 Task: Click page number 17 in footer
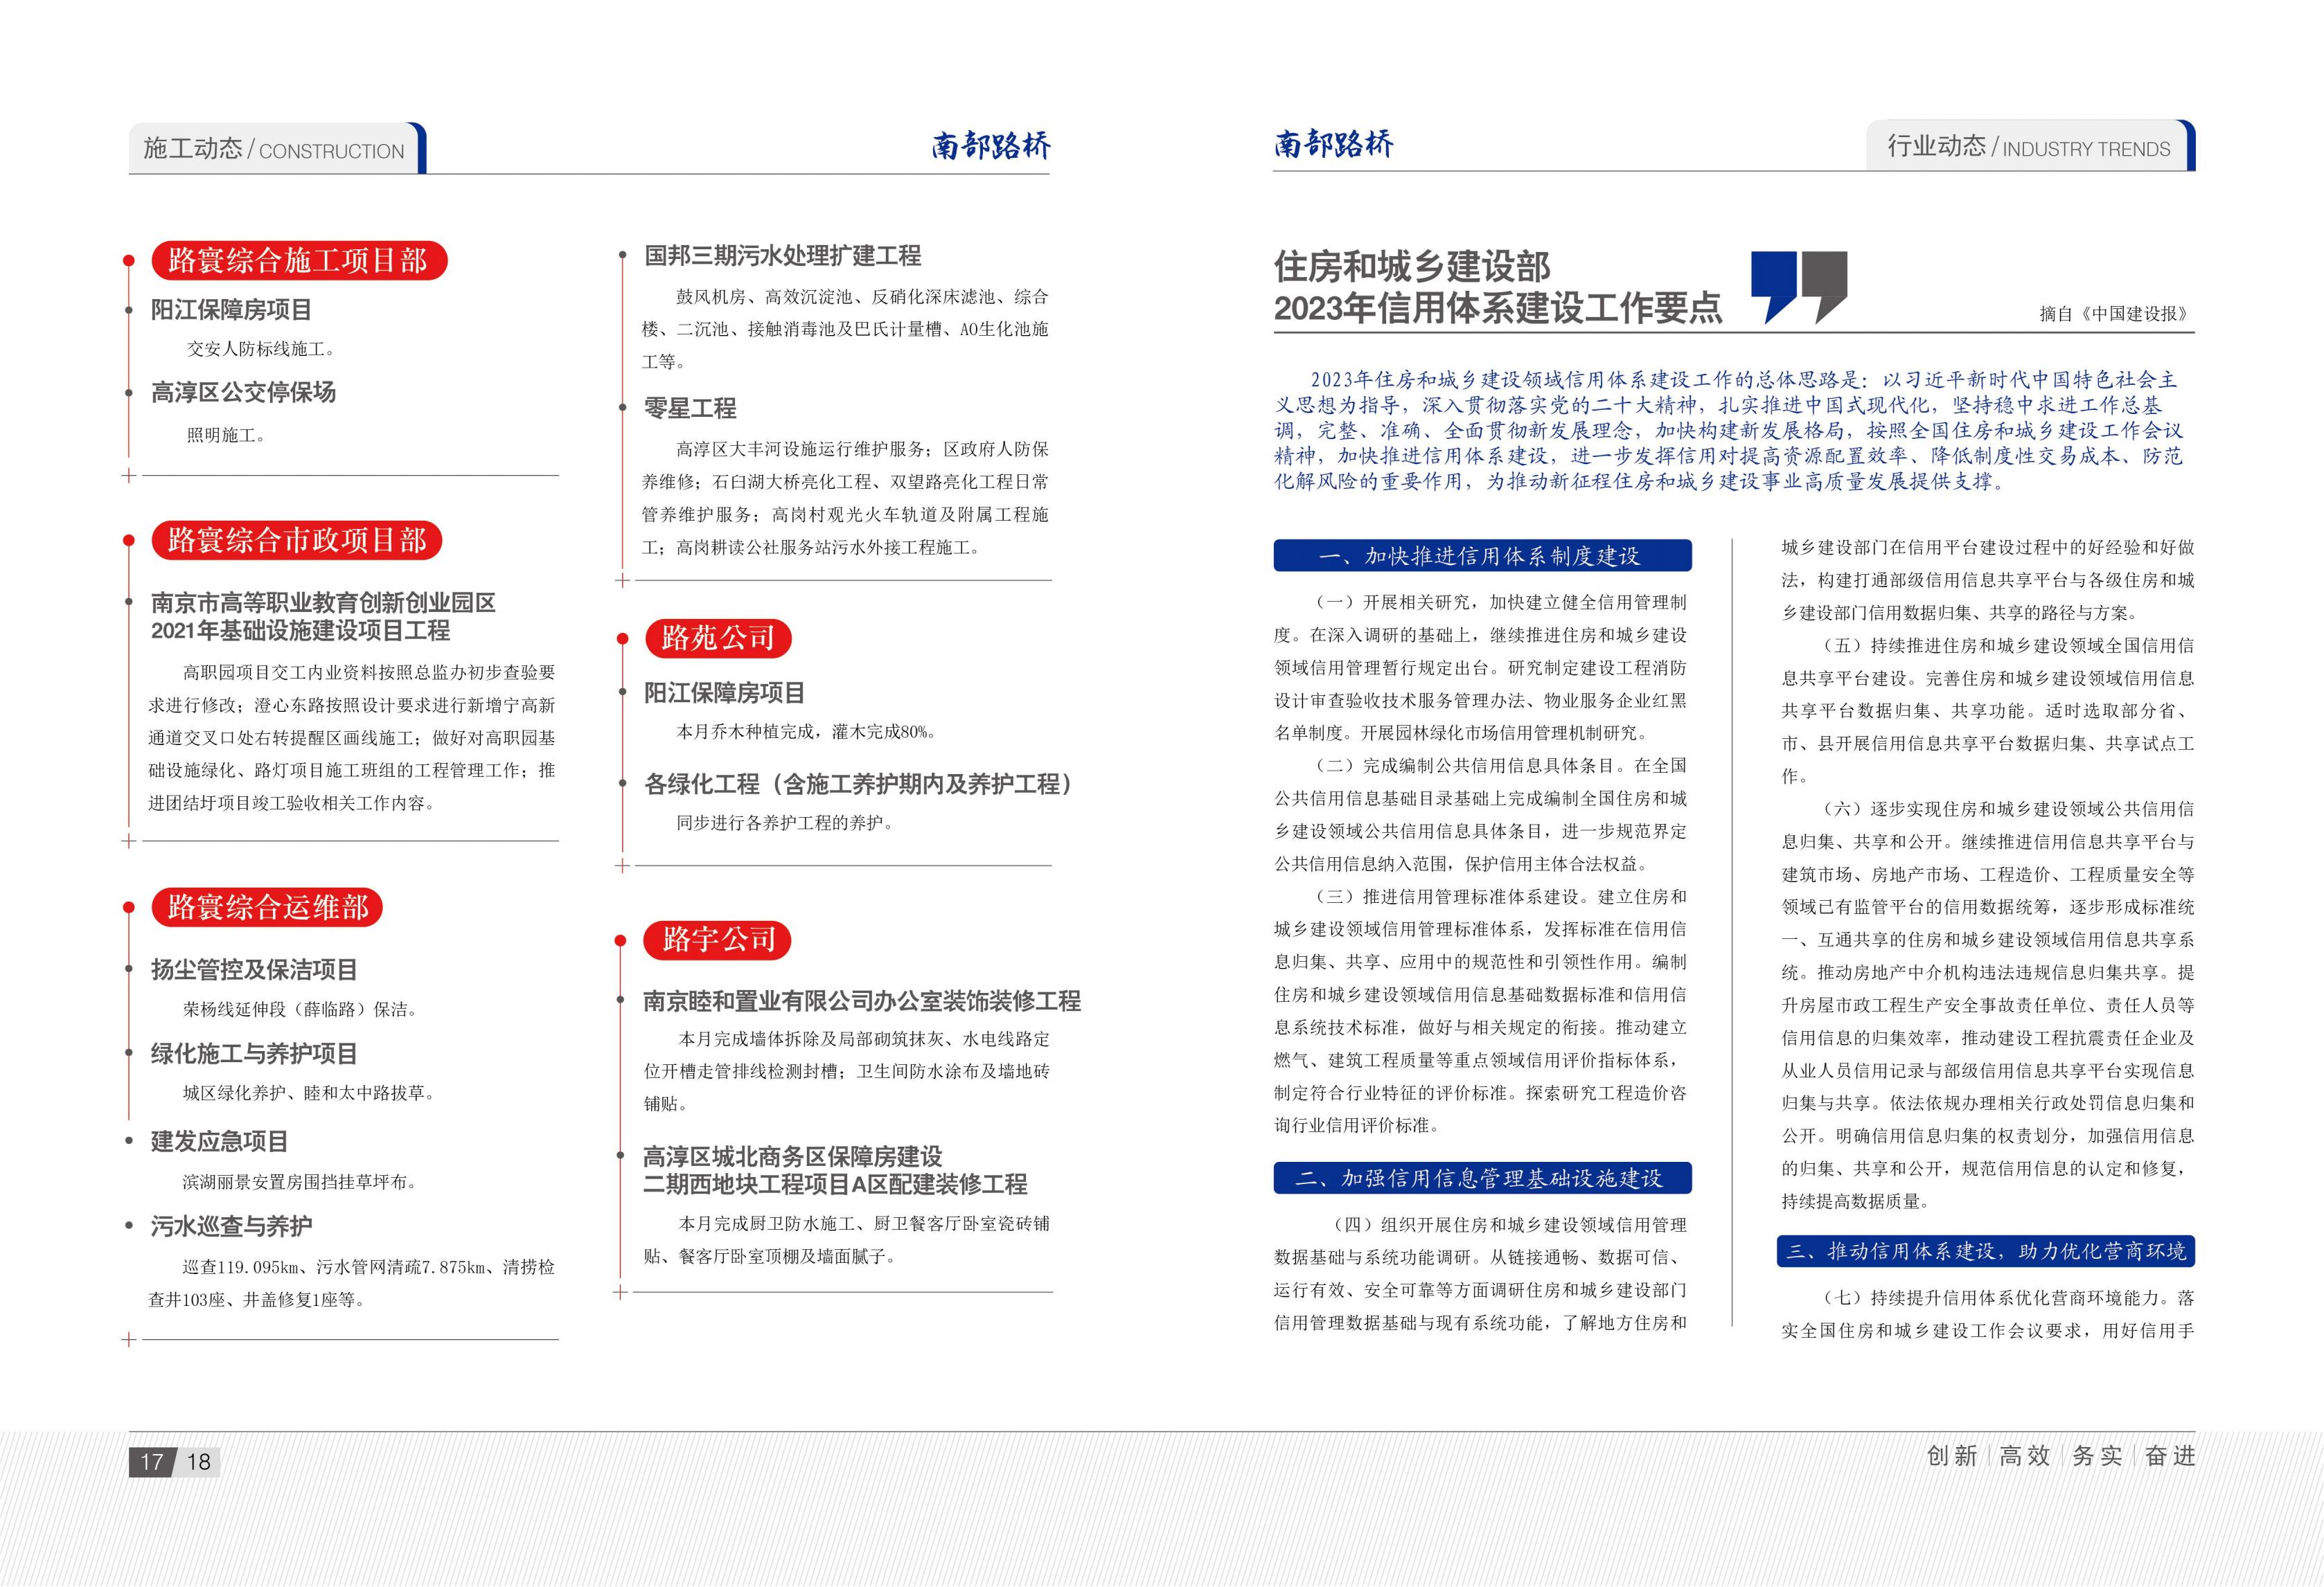click(x=152, y=1462)
